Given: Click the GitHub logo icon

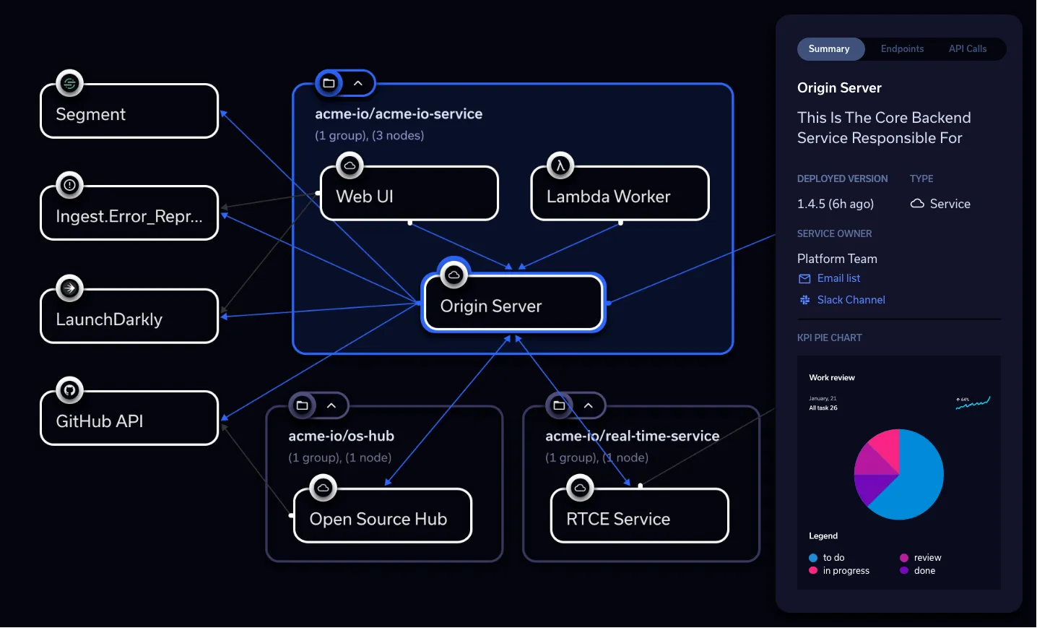Looking at the screenshot, I should (69, 391).
